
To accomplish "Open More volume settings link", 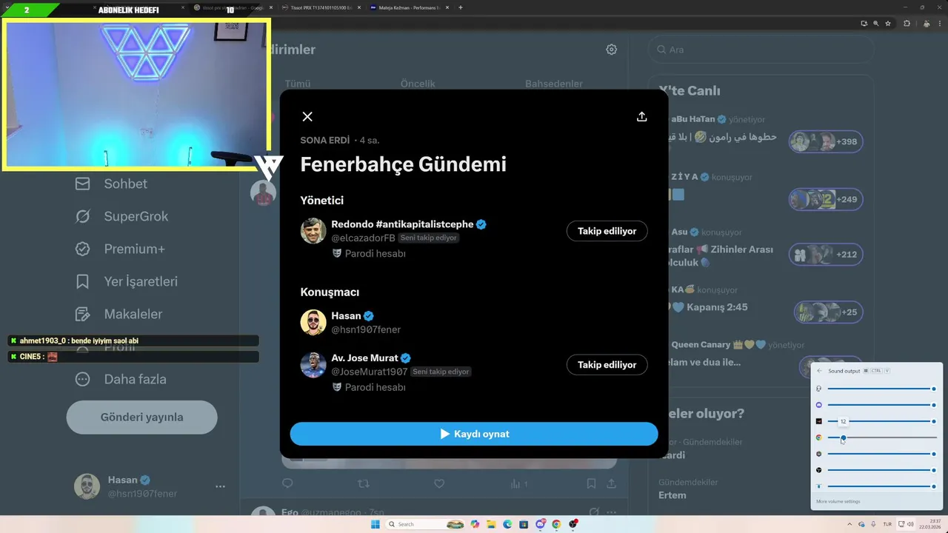I will tap(838, 502).
